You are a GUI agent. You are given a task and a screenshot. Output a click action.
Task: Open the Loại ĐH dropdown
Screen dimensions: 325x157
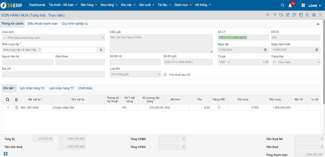pos(136,74)
